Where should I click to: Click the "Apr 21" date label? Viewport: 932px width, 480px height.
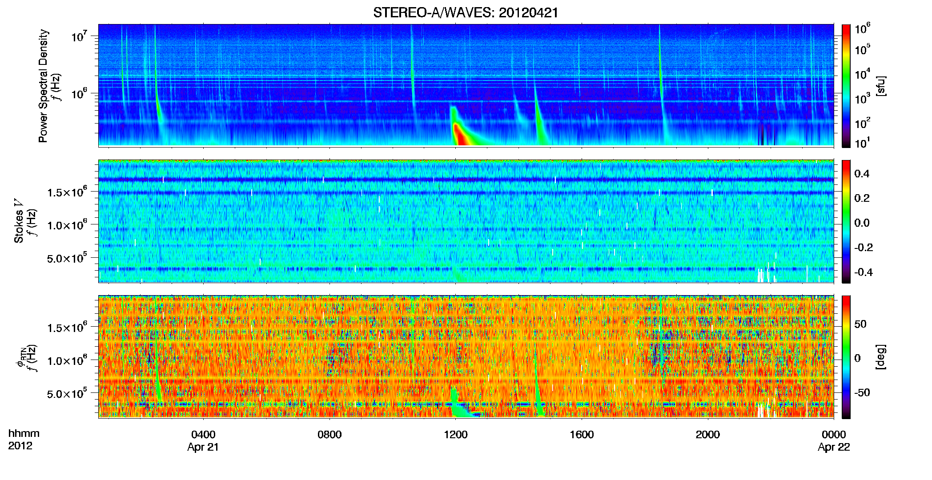203,447
